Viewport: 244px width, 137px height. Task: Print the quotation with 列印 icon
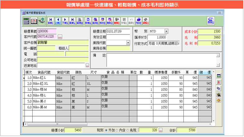click(138, 21)
